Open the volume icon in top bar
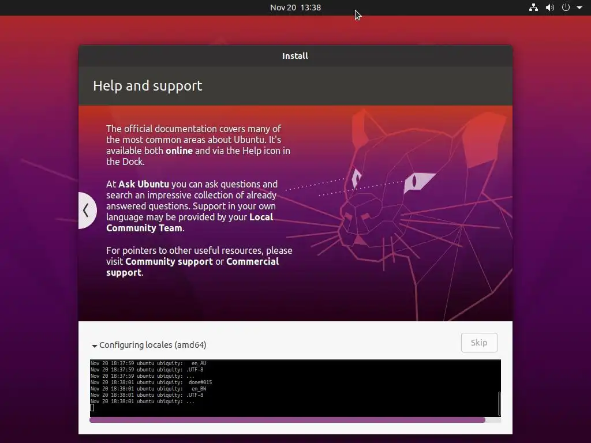The image size is (591, 443). (x=550, y=7)
